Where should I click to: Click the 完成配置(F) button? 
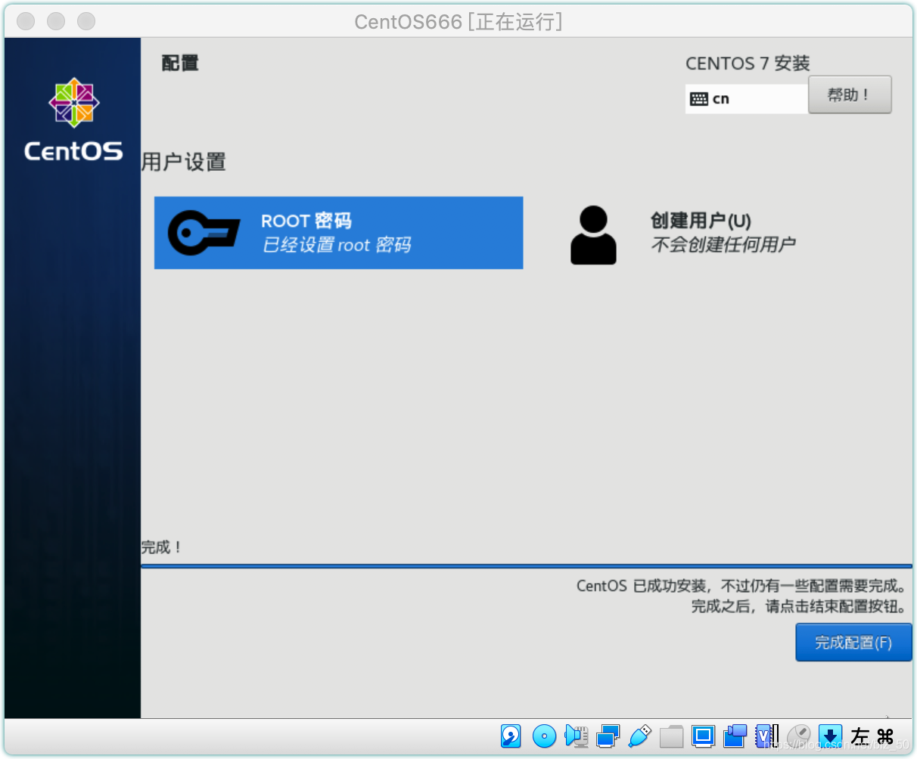coord(853,643)
